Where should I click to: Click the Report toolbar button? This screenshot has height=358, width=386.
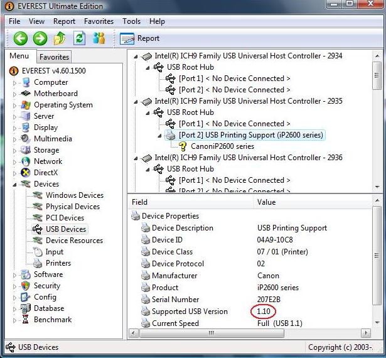(139, 38)
